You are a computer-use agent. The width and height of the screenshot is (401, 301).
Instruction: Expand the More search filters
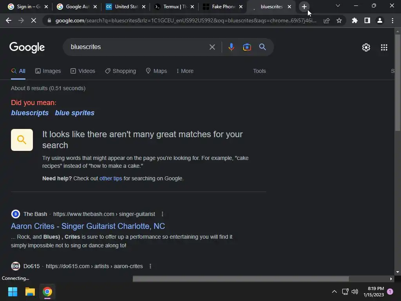click(x=185, y=71)
